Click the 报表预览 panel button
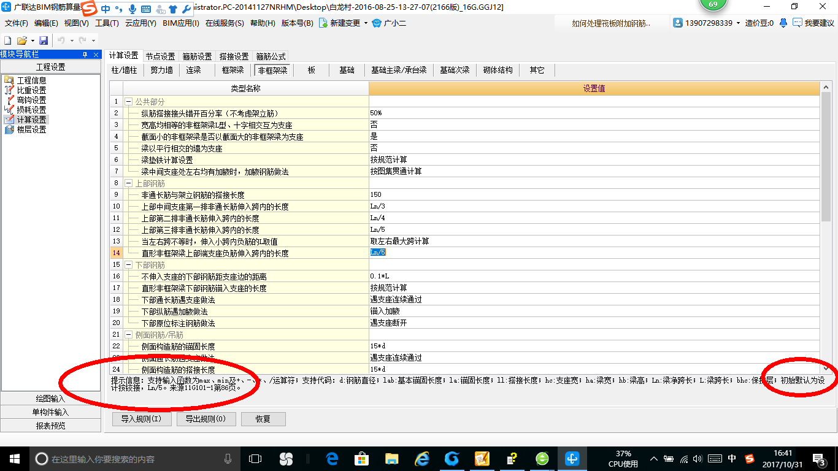Image resolution: width=838 pixels, height=471 pixels. click(x=51, y=426)
